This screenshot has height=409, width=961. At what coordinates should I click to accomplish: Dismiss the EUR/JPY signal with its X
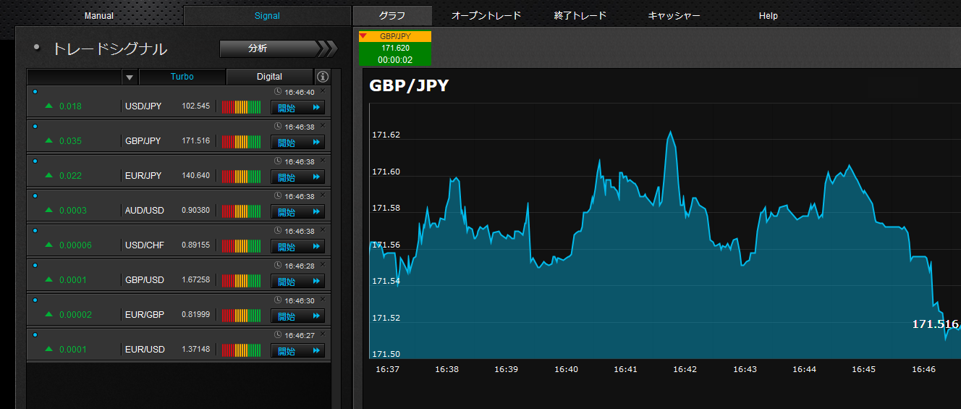[323, 160]
